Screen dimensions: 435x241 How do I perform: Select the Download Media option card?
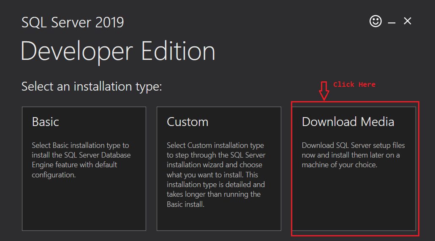(354, 169)
